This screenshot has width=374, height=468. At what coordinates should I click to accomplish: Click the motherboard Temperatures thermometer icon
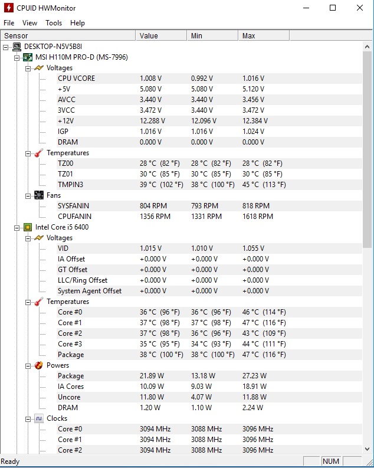pos(38,153)
